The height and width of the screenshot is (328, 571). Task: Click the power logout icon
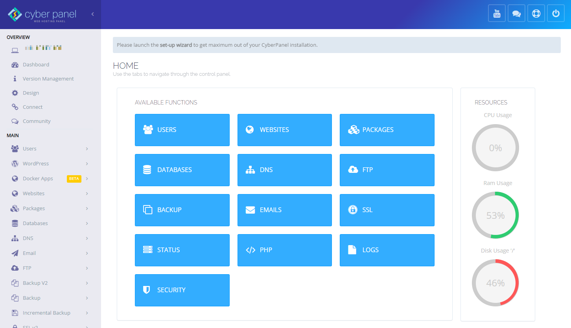556,13
